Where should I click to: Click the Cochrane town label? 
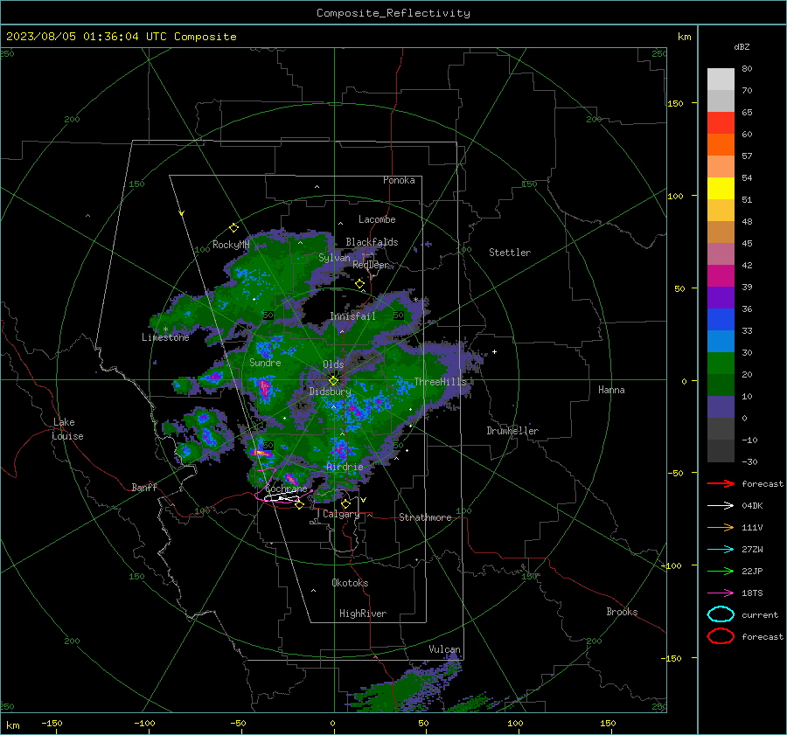[286, 489]
